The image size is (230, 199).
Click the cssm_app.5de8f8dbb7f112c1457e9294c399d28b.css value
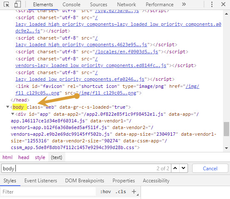(72, 147)
